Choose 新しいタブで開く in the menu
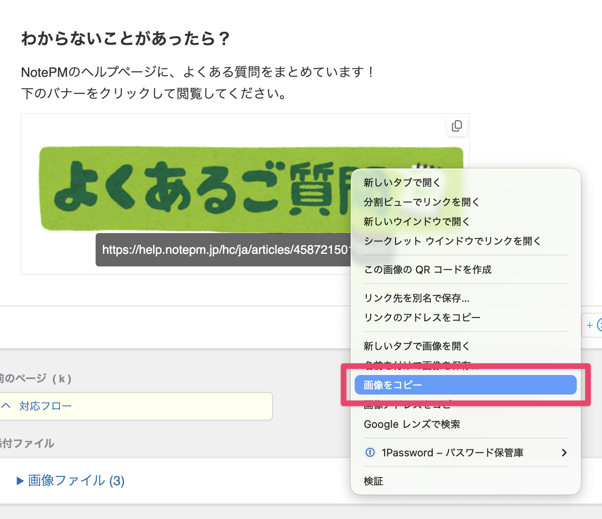Viewport: 602px width, 519px height. [402, 183]
